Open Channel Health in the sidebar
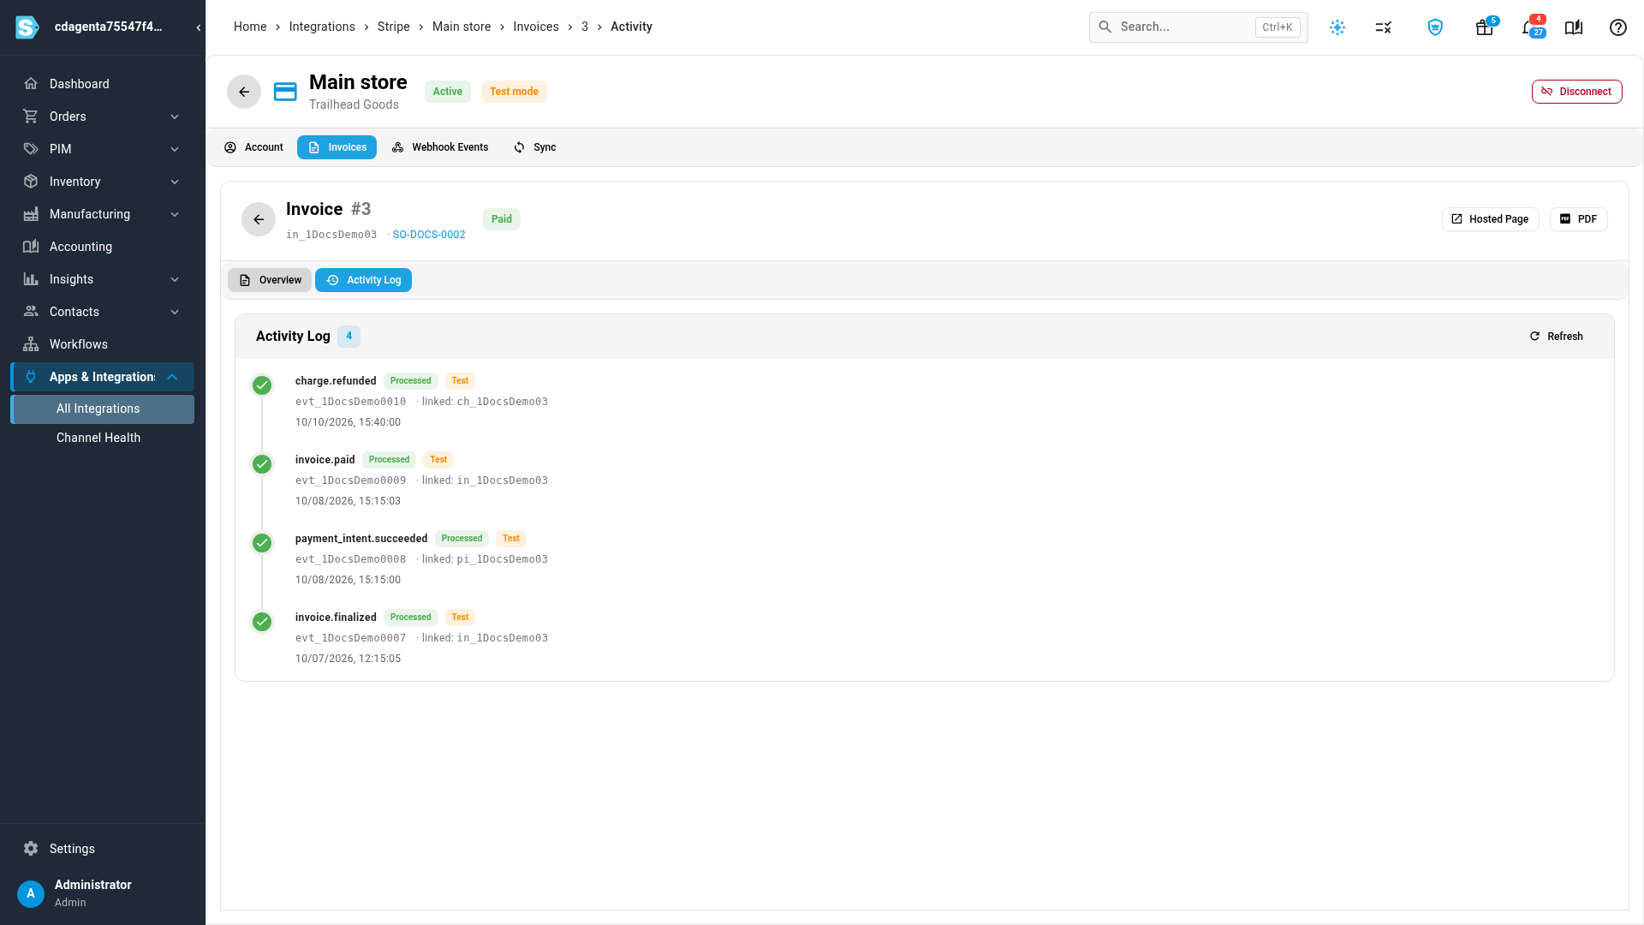 [103, 438]
